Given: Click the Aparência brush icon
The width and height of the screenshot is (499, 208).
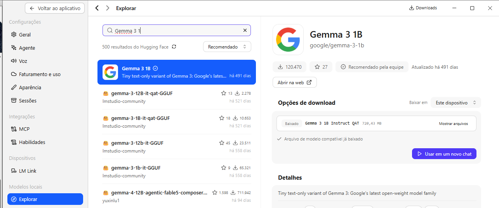Looking at the screenshot, I should [14, 87].
